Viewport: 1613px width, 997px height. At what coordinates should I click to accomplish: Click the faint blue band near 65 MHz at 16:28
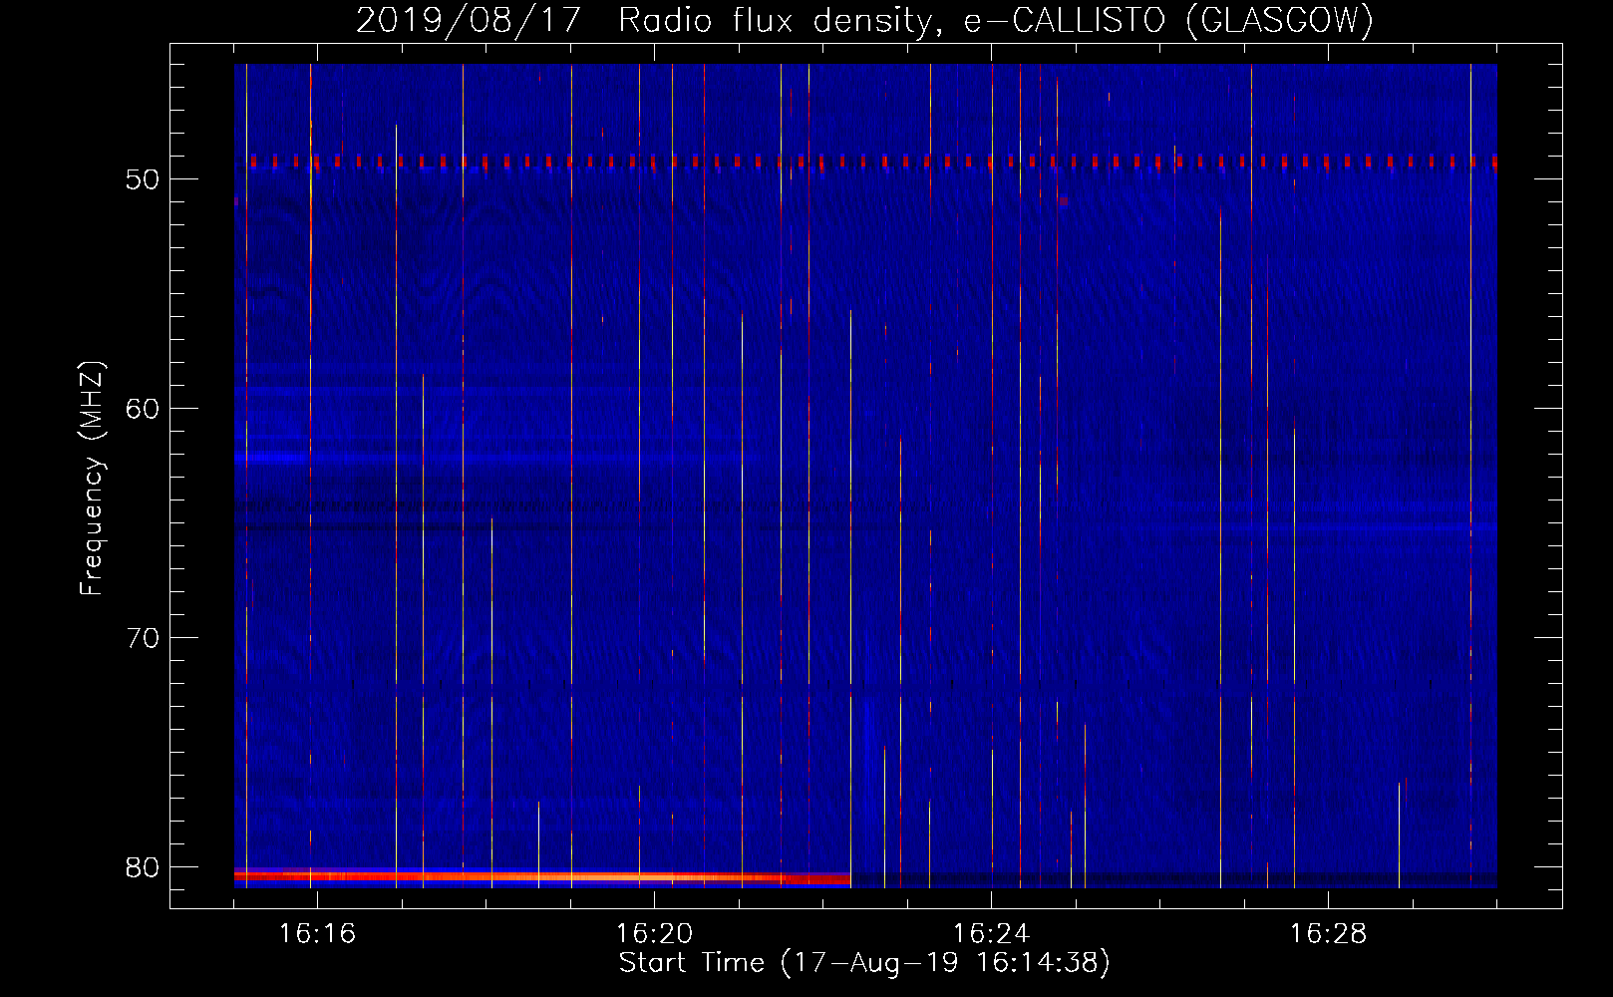1336,524
